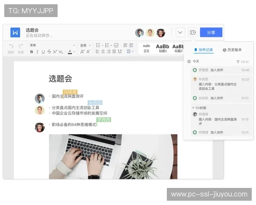Insert a bulleted list
The height and width of the screenshot is (205, 256).
coord(98,45)
